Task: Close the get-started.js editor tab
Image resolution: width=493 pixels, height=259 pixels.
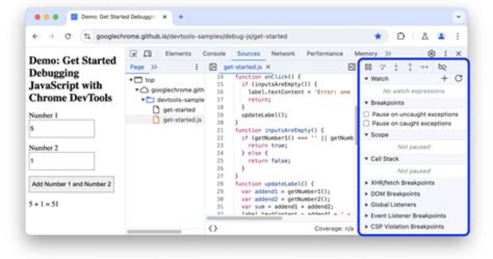Action: click(268, 67)
